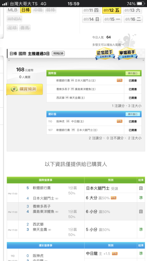The height and width of the screenshot is (261, 147).
Task: Click 主推 tag beside 6 大分
Action: point(114,198)
